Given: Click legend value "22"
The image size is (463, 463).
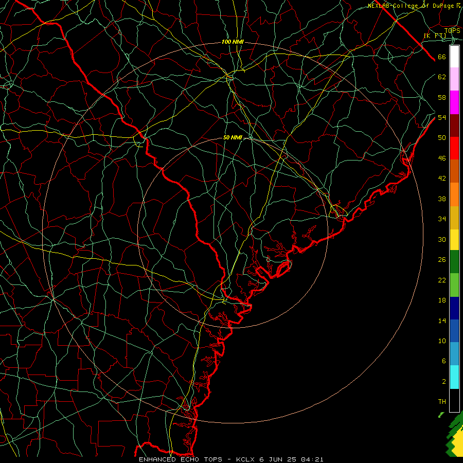Looking at the screenshot, I should click(442, 280).
